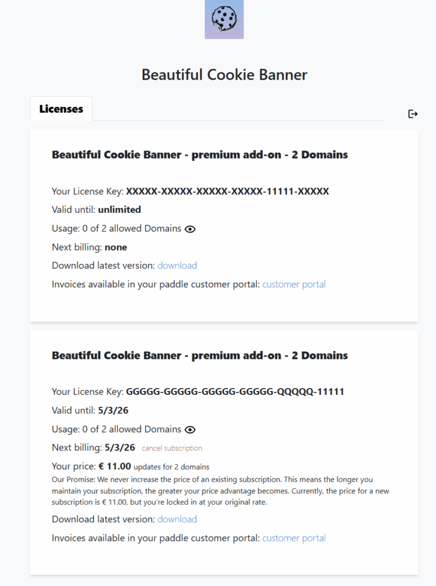Click the license key starting with XXXXX
This screenshot has height=586, width=436.
coord(227,191)
